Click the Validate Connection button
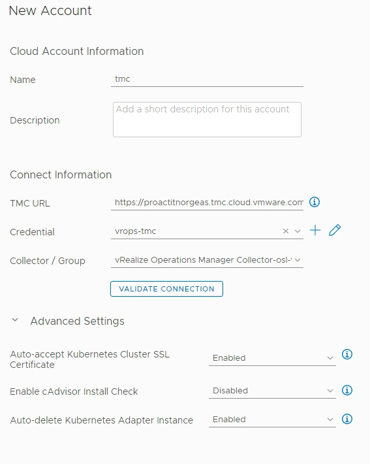The height and width of the screenshot is (464, 370). coord(166,289)
